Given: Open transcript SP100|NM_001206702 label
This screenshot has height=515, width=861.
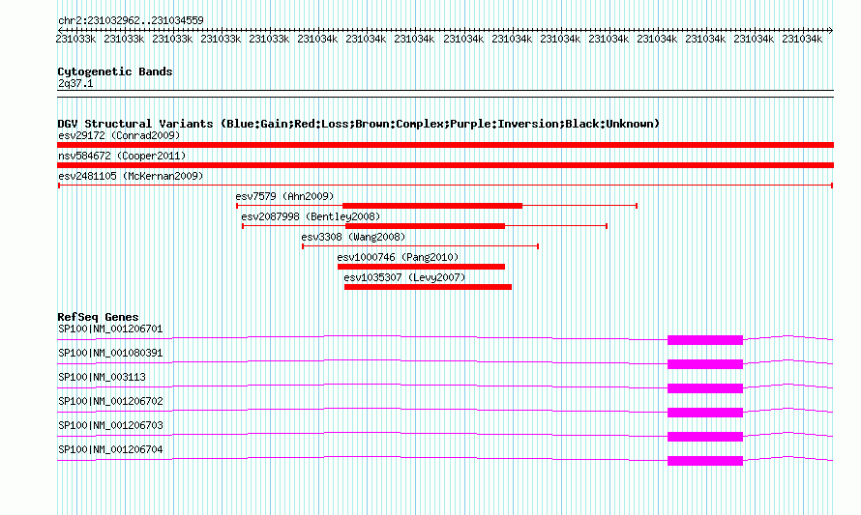Looking at the screenshot, I should click(110, 402).
